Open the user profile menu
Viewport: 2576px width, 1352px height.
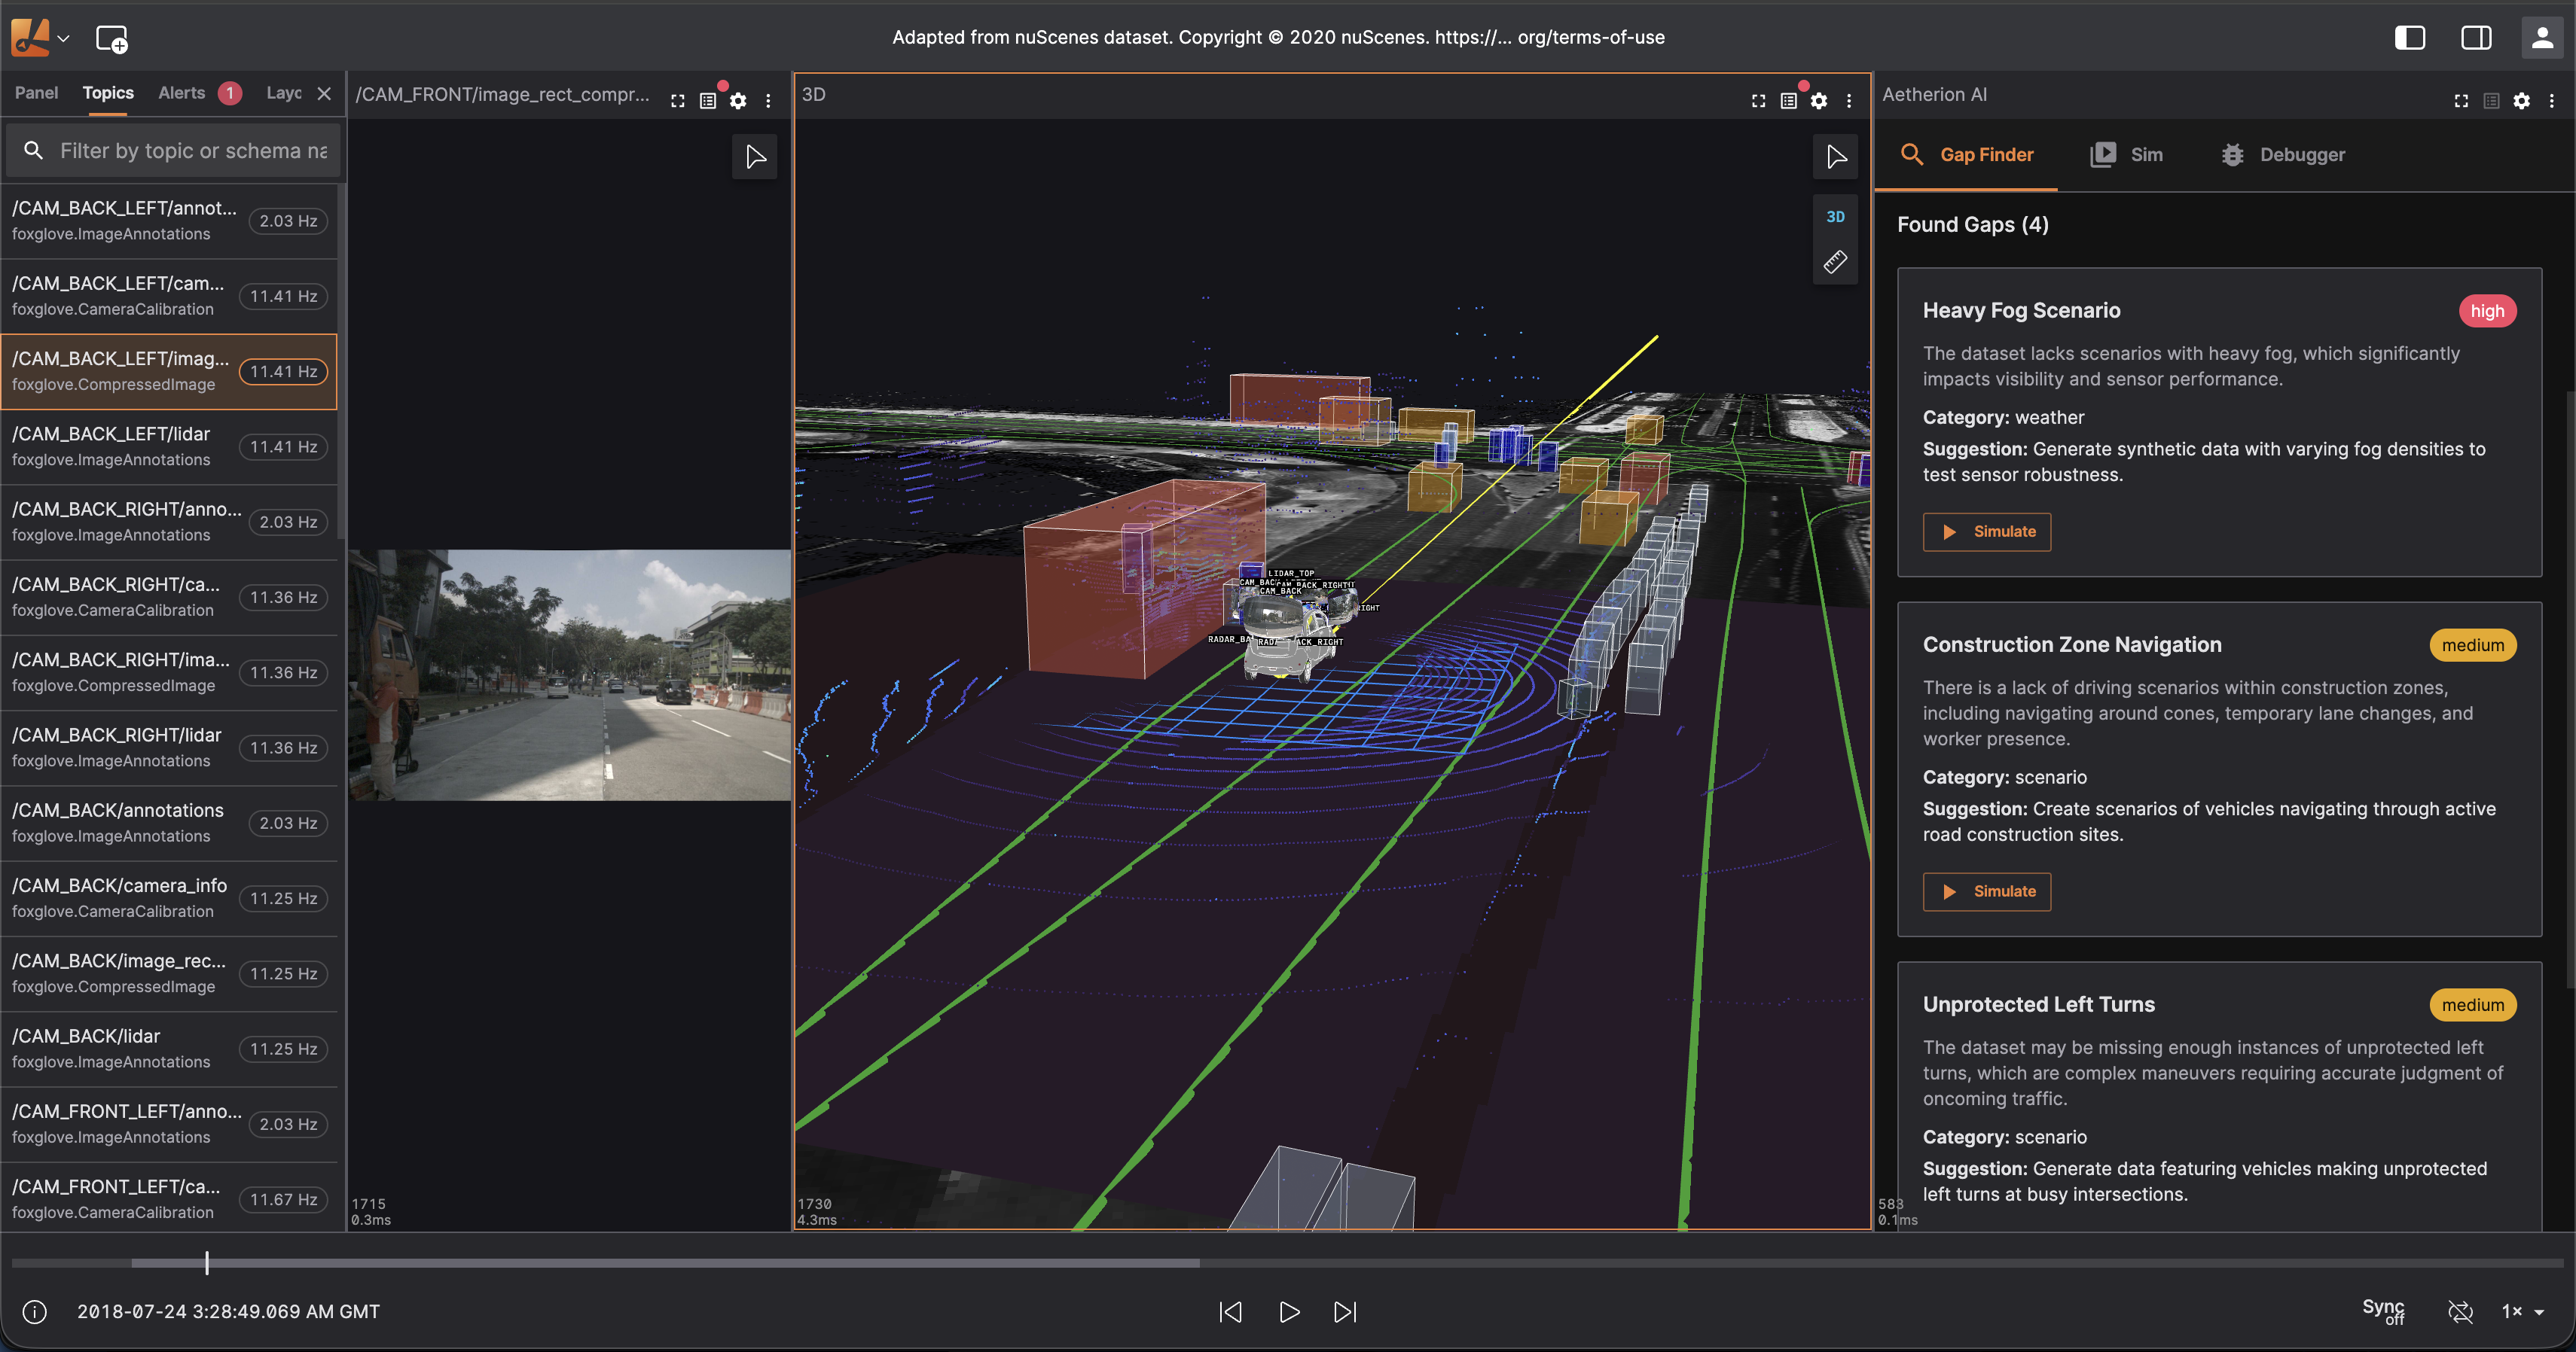pos(2541,38)
